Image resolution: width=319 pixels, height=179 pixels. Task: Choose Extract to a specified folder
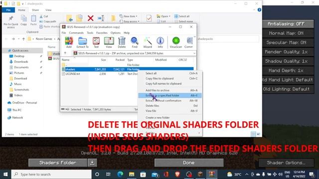tap(170, 95)
